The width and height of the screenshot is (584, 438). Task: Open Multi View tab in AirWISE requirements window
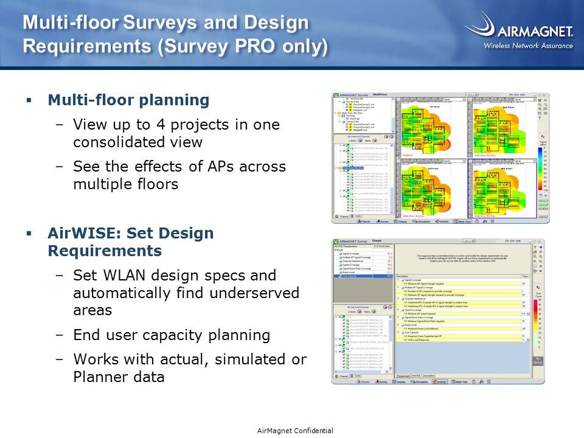tap(459, 382)
